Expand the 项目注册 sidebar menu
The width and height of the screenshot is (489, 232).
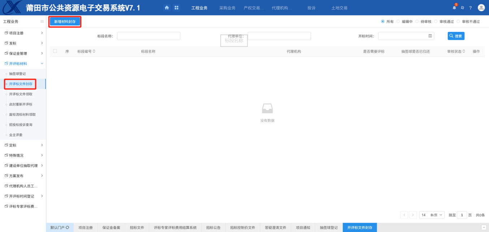(x=23, y=33)
